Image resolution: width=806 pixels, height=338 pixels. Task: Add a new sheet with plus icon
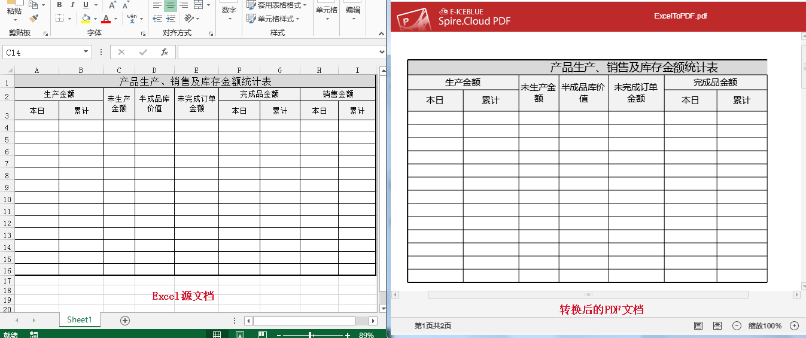125,321
